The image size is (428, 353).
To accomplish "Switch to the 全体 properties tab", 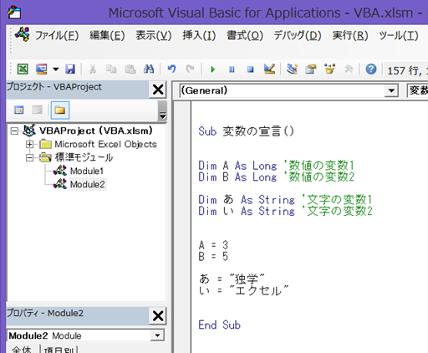I will [x=22, y=350].
